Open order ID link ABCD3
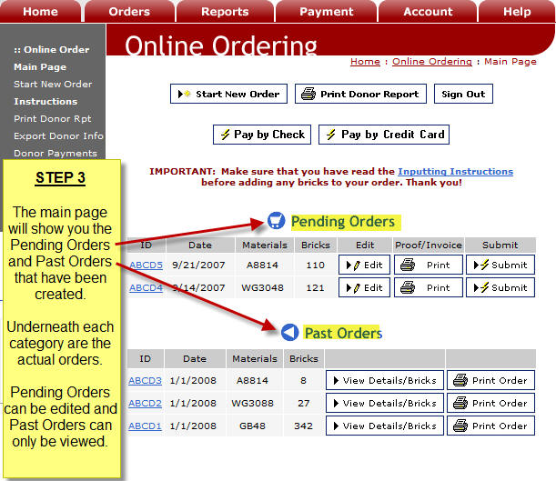 pyautogui.click(x=145, y=380)
